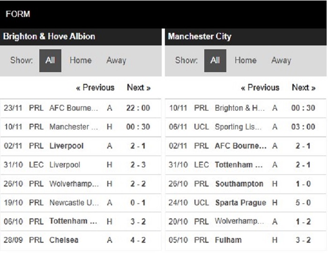Open Brighton's 02/11 Liverpool 2-1 match
This screenshot has width=328, height=254.
click(x=81, y=146)
